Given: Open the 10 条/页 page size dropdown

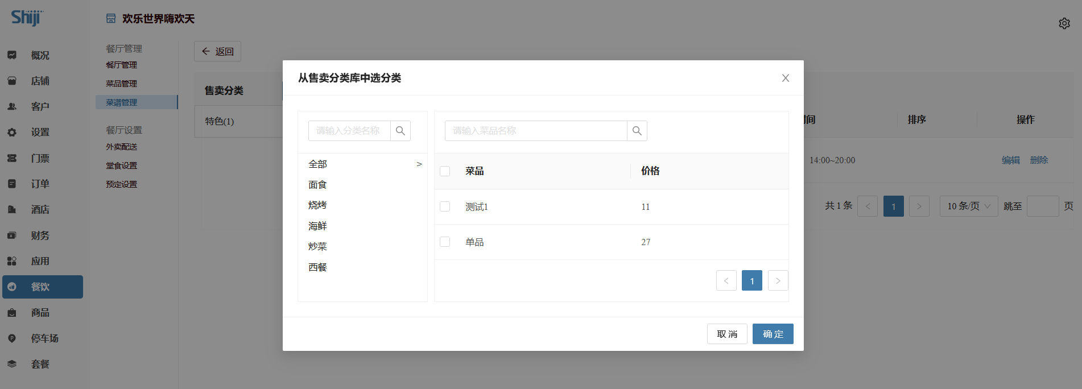Looking at the screenshot, I should 969,206.
